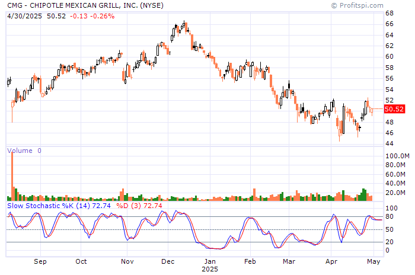415x275 pixels.
Task: Click the 80.0M volume axis label
Action: pyautogui.click(x=395, y=165)
